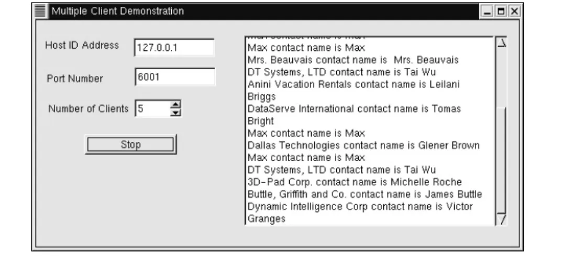
Task: Click the scrollbar down arrow in the list
Action: [501, 219]
